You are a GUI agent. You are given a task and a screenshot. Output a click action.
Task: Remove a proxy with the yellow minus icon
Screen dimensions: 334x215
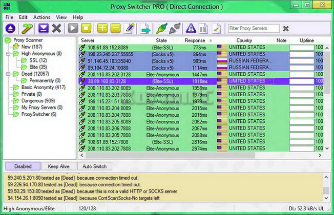[x=116, y=28]
